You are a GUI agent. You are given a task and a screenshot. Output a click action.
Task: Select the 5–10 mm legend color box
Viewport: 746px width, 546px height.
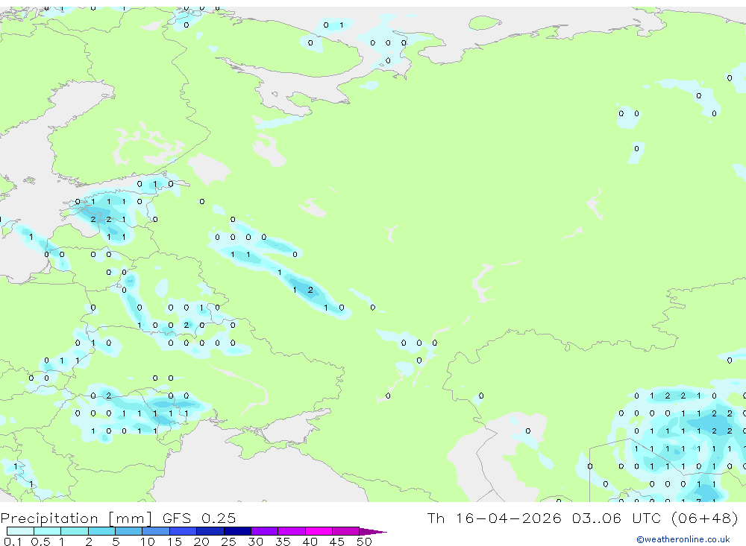click(x=129, y=531)
